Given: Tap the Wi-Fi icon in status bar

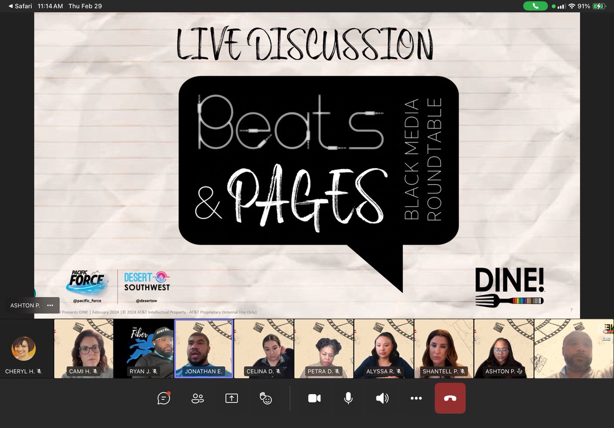Looking at the screenshot, I should click(x=572, y=6).
